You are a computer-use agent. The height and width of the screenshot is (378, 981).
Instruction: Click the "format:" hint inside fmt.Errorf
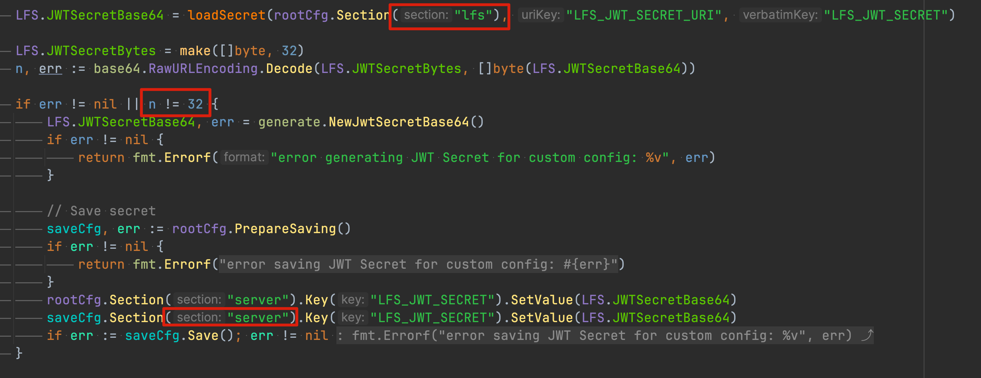pyautogui.click(x=244, y=158)
